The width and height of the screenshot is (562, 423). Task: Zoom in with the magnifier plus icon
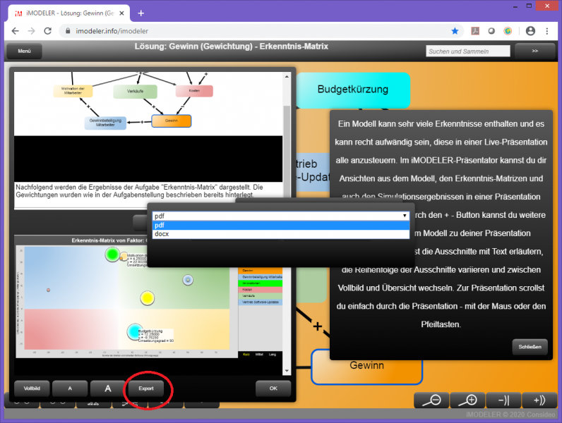pos(467,400)
